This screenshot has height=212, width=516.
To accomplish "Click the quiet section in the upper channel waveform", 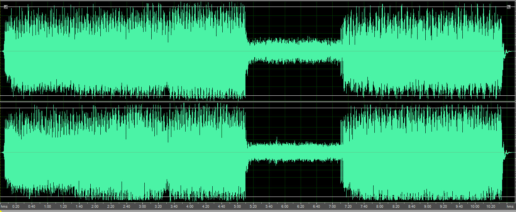I will click(294, 51).
